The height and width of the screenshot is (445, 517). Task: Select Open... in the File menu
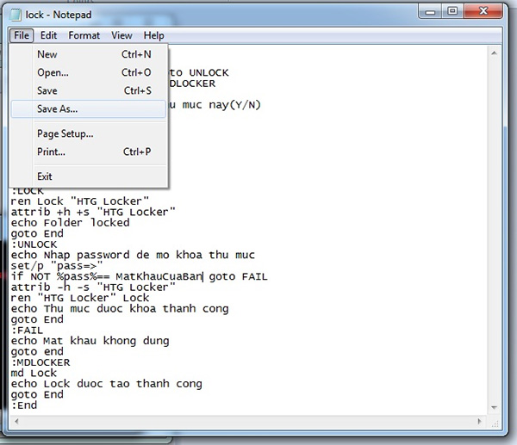53,73
